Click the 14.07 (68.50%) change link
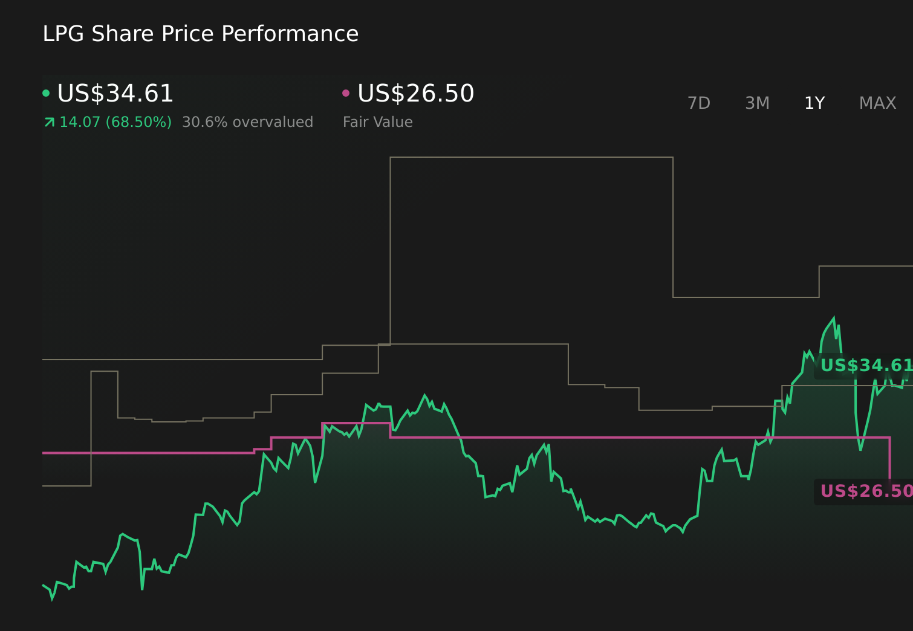The width and height of the screenshot is (913, 631). [115, 121]
